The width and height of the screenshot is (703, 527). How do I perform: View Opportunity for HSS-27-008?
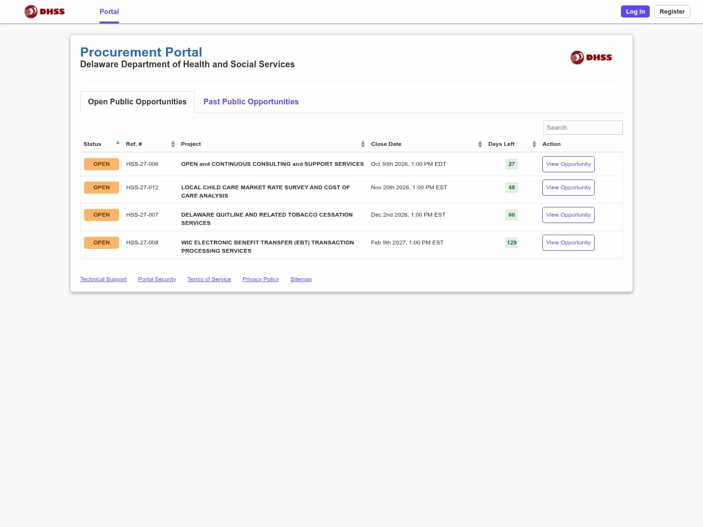pos(568,243)
